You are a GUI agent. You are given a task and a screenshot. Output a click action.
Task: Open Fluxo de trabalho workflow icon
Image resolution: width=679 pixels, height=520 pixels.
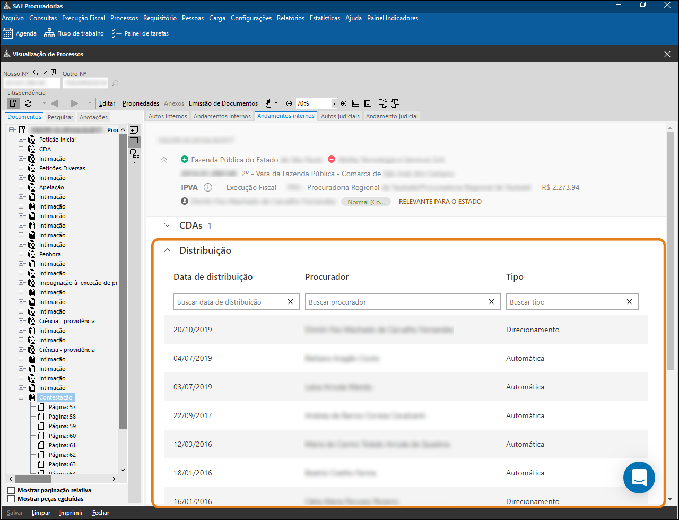pos(49,33)
